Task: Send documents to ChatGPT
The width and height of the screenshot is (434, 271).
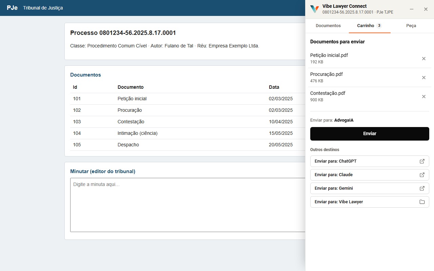Action: [x=370, y=161]
